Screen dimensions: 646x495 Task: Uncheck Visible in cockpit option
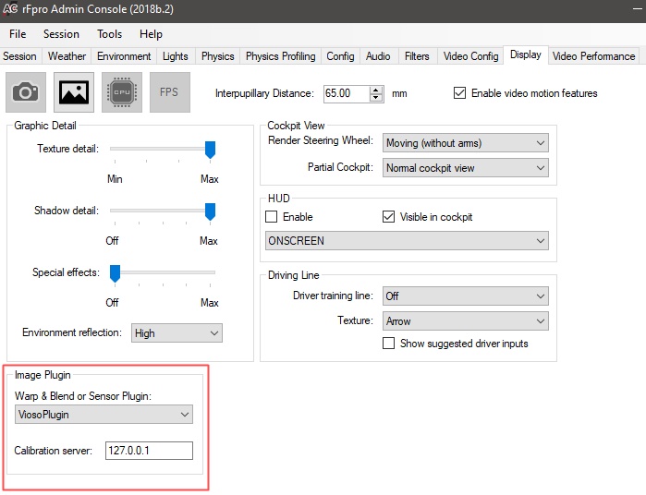click(389, 217)
